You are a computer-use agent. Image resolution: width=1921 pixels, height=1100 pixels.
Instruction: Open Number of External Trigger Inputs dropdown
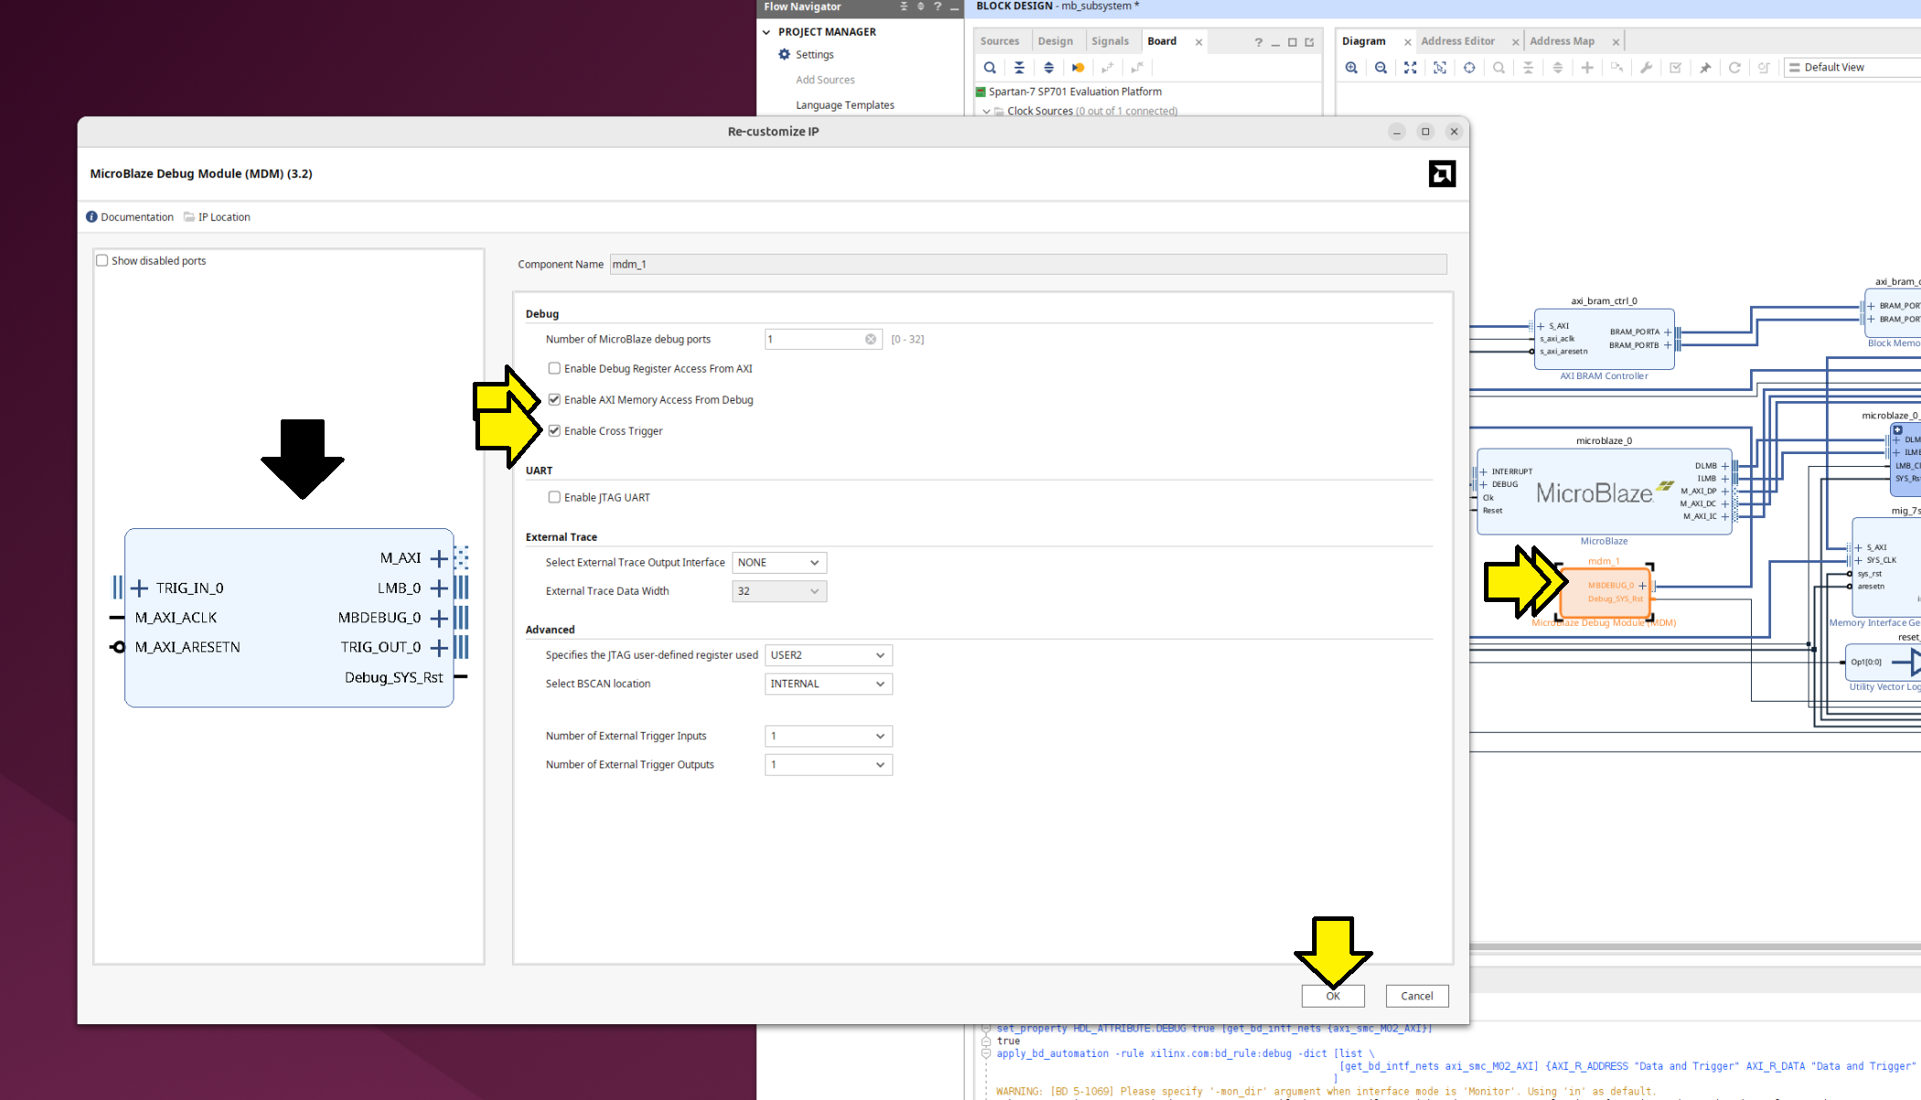(827, 736)
